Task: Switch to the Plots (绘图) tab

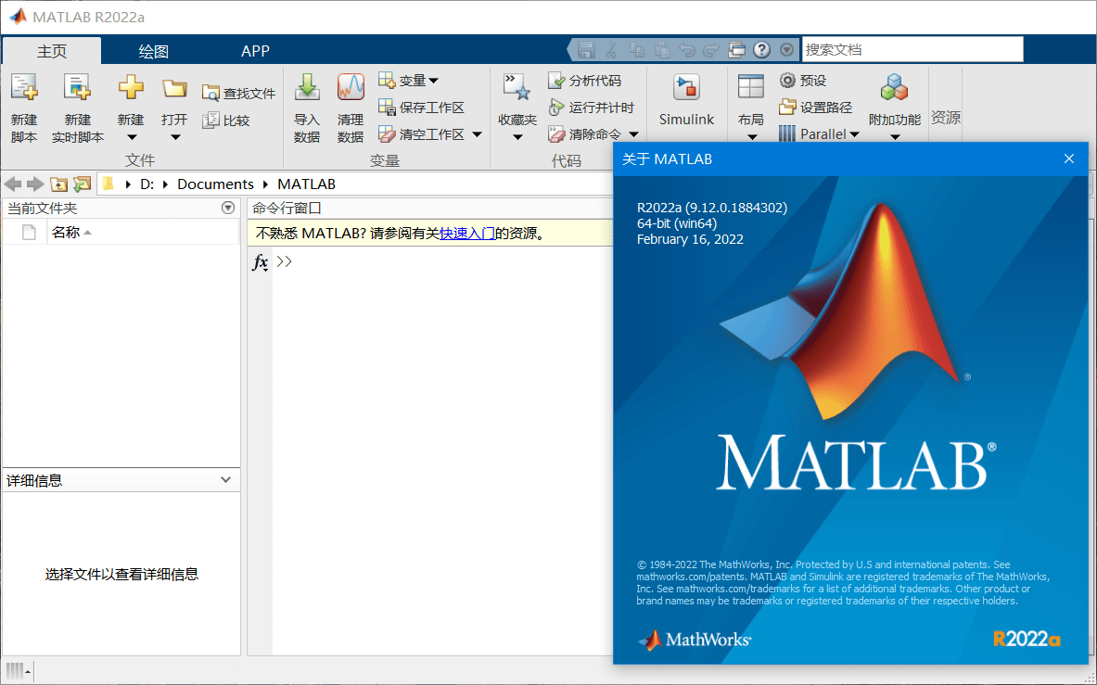Action: tap(154, 51)
